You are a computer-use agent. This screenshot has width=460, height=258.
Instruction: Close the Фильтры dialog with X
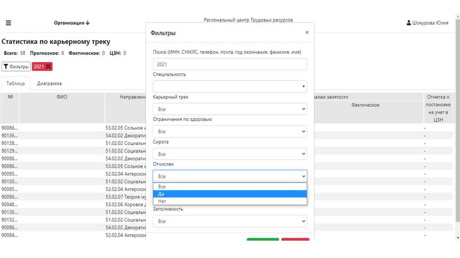point(307,32)
